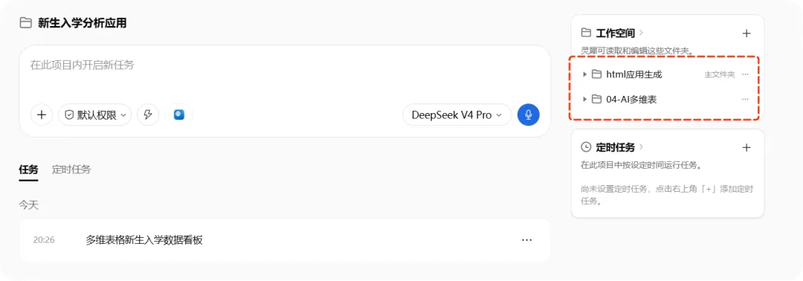Open the 定时任务 panel header chevron
803x281 pixels.
point(641,147)
